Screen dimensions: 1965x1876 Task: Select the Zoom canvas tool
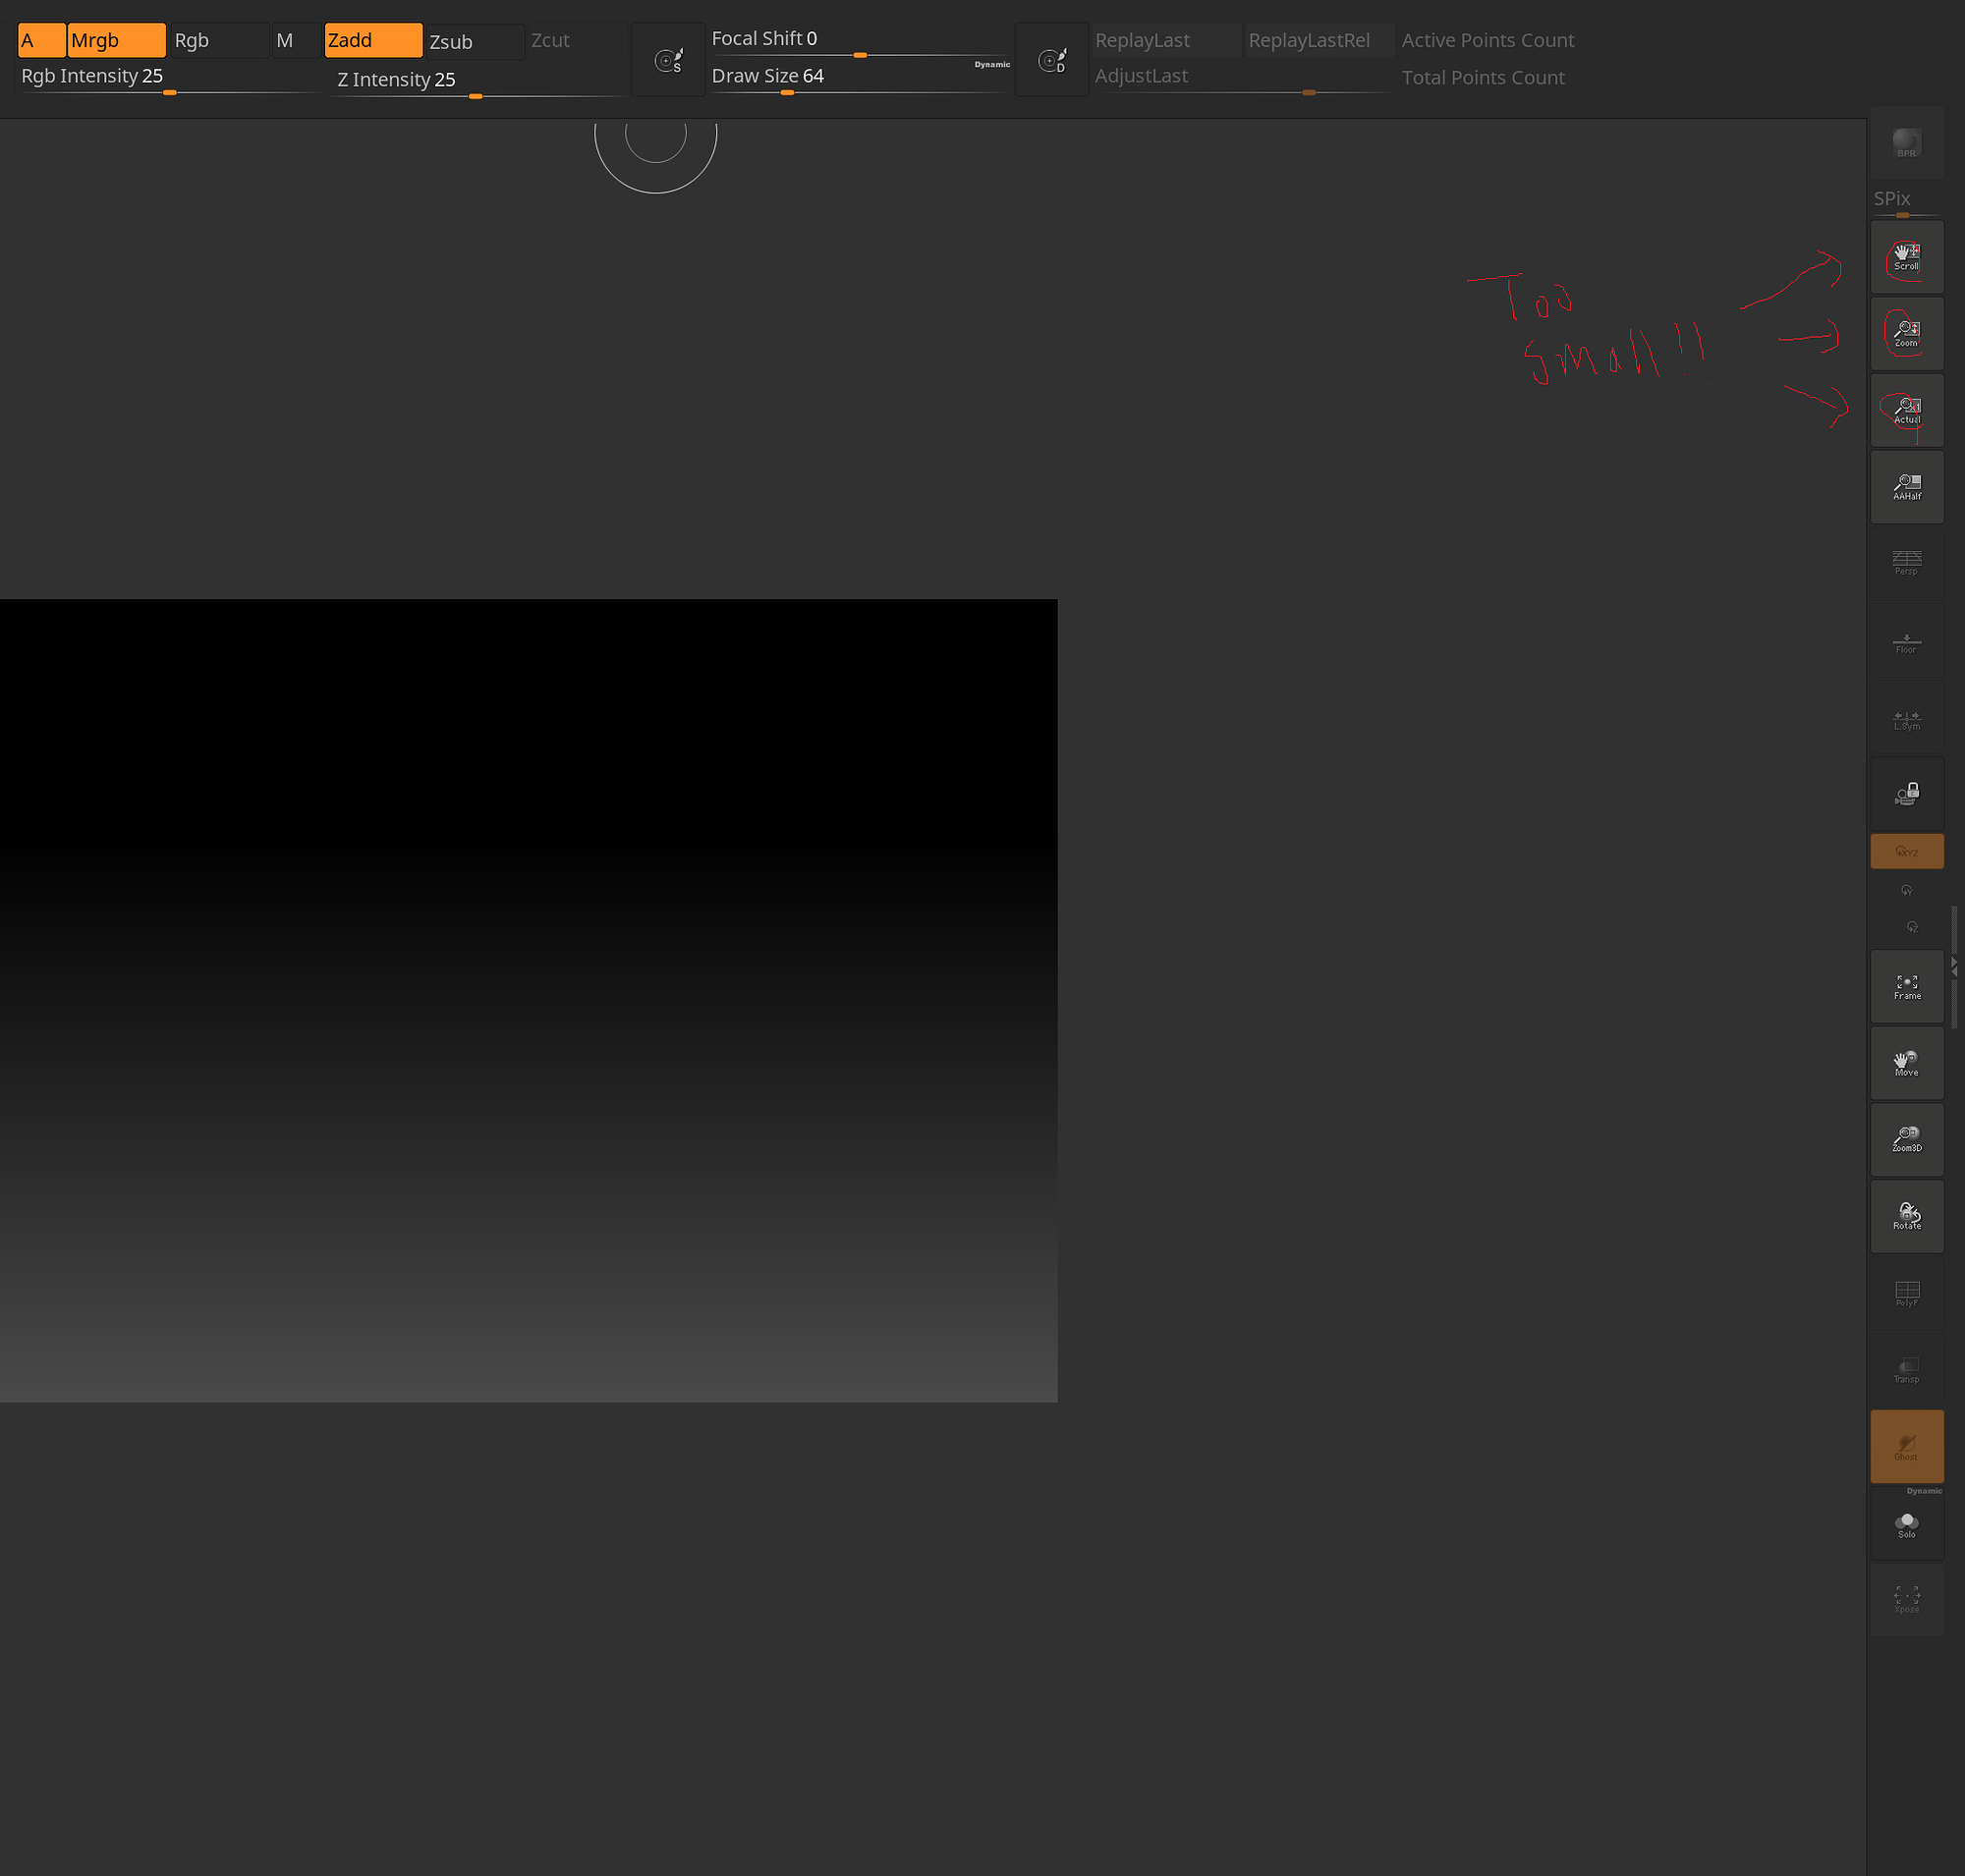[x=1906, y=333]
